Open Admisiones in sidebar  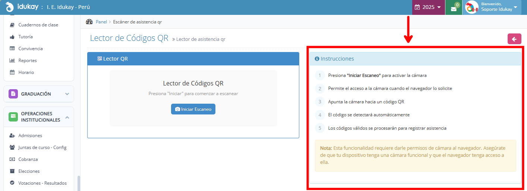pos(30,136)
